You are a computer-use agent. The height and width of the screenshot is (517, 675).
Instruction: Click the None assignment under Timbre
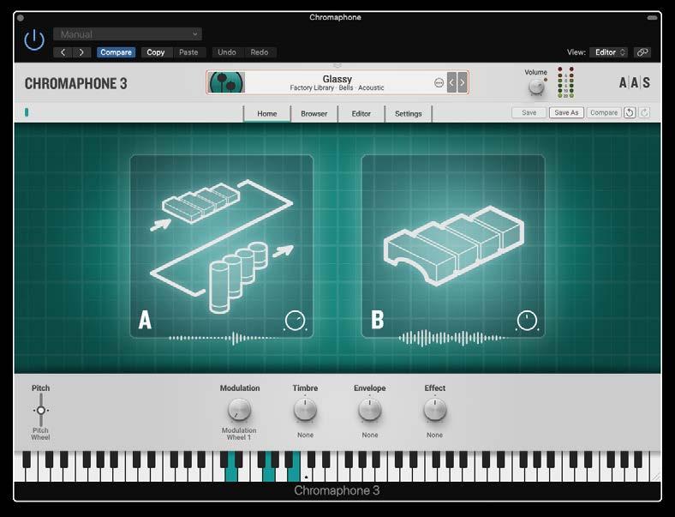point(305,436)
